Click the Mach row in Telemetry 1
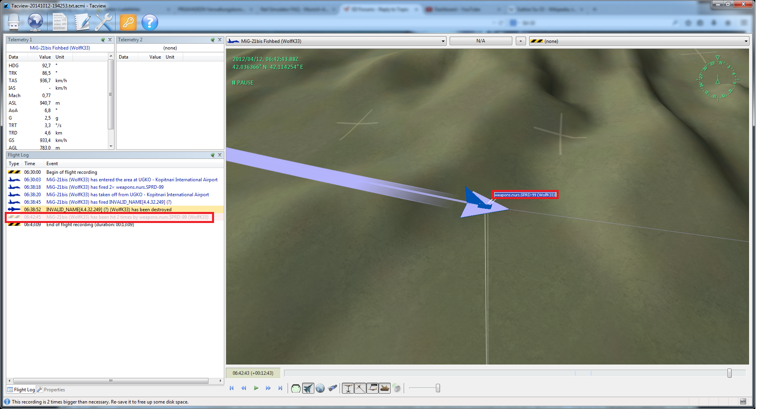Image resolution: width=779 pixels, height=409 pixels. [57, 96]
